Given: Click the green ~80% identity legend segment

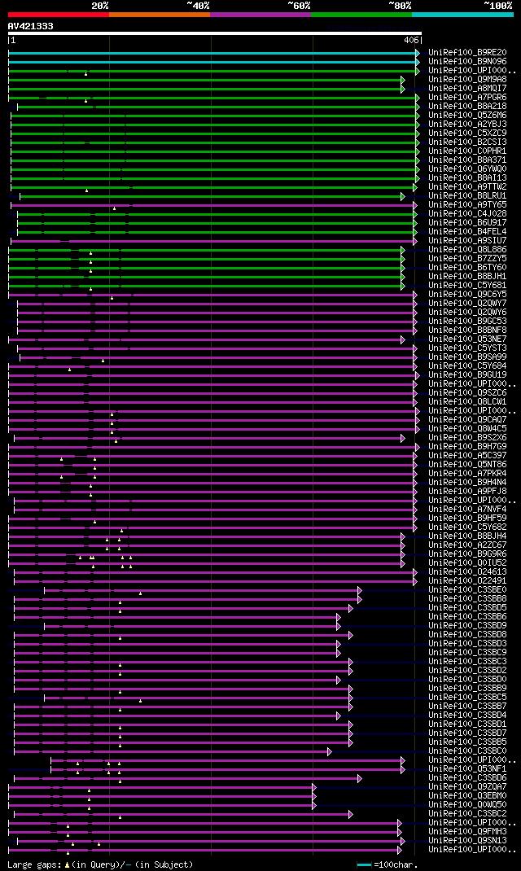Looking at the screenshot, I should coord(361,15).
